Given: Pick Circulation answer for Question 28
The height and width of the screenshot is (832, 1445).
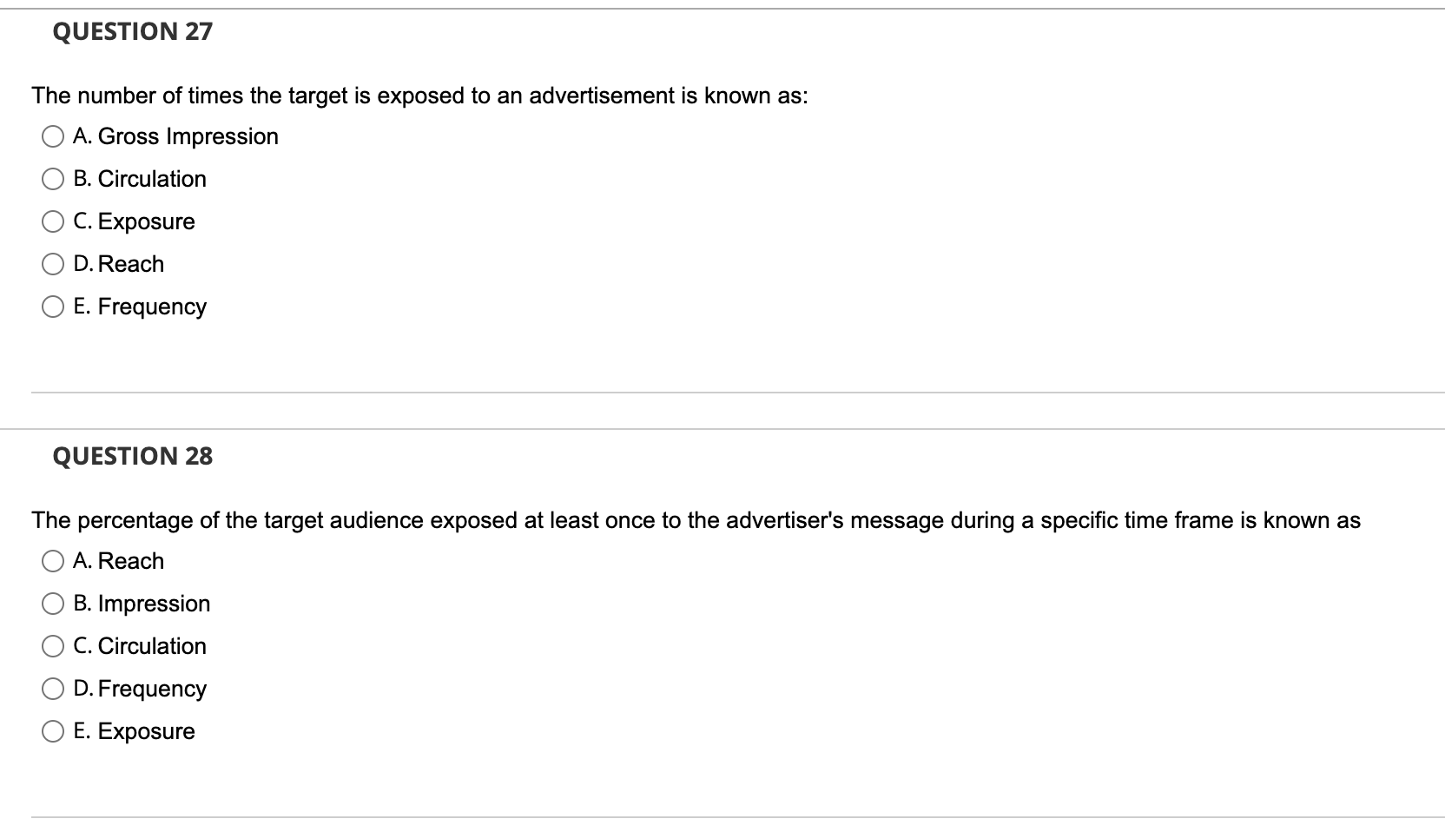Looking at the screenshot, I should [x=53, y=647].
